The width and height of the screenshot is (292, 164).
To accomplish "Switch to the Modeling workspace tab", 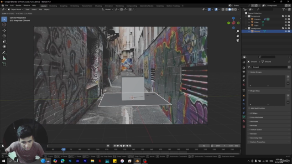I will pyautogui.click(x=53, y=6).
